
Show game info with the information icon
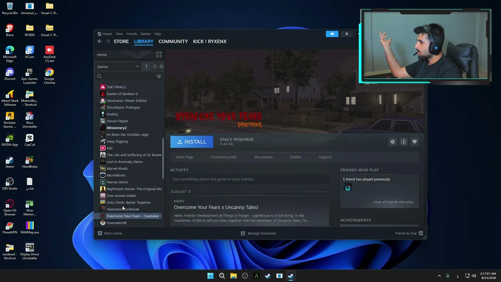tap(404, 142)
